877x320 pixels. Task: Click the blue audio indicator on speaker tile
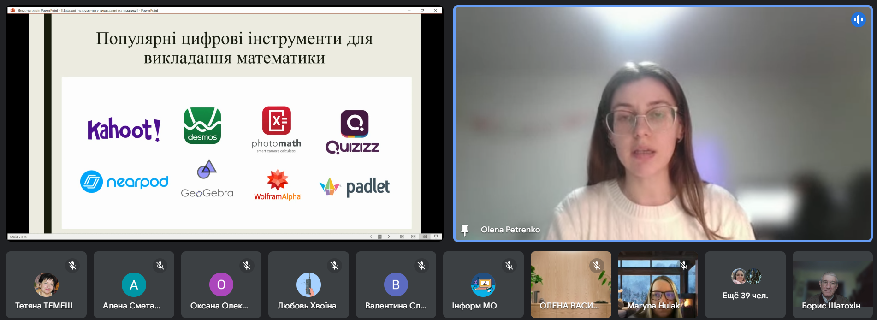point(858,19)
